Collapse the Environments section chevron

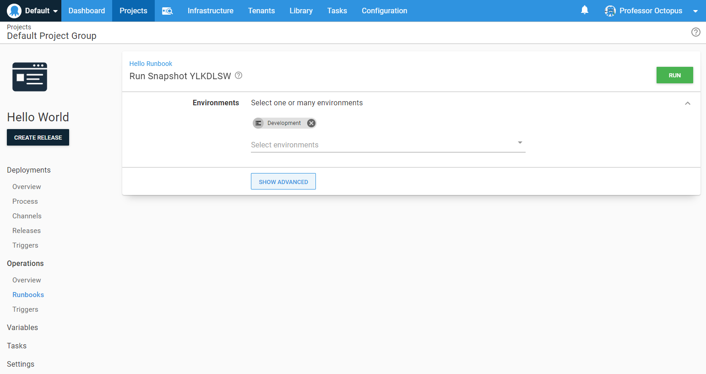(687, 103)
